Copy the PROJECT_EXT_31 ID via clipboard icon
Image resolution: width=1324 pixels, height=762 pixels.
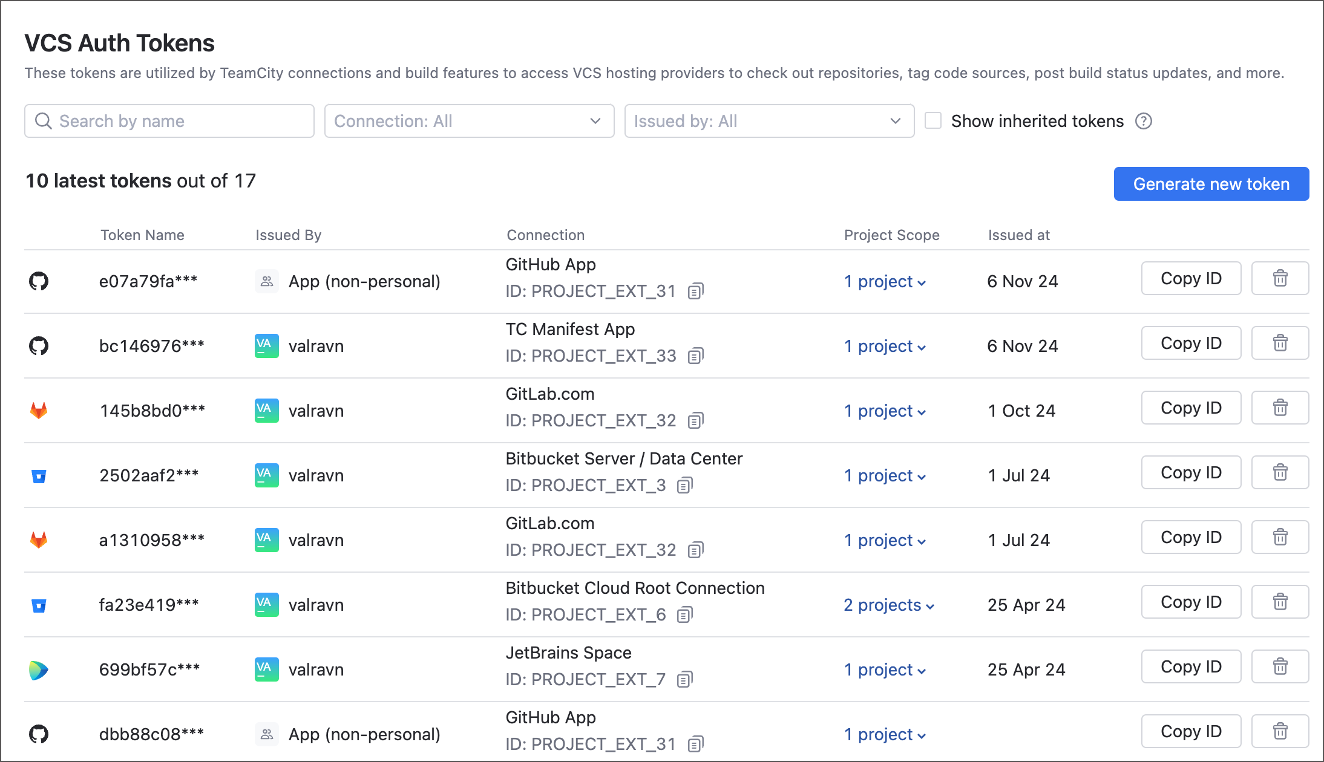[695, 291]
